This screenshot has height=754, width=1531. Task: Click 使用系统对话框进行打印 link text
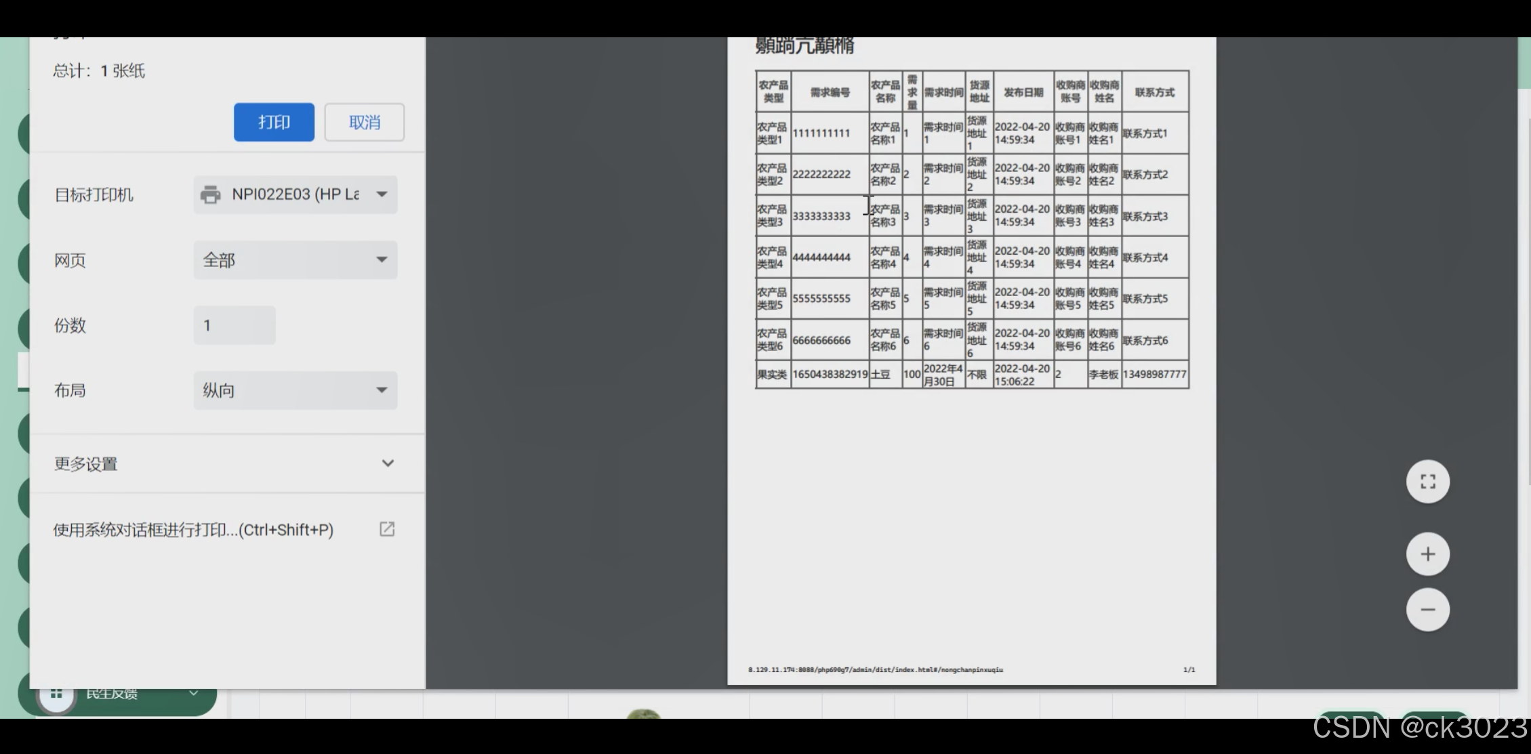click(x=193, y=530)
